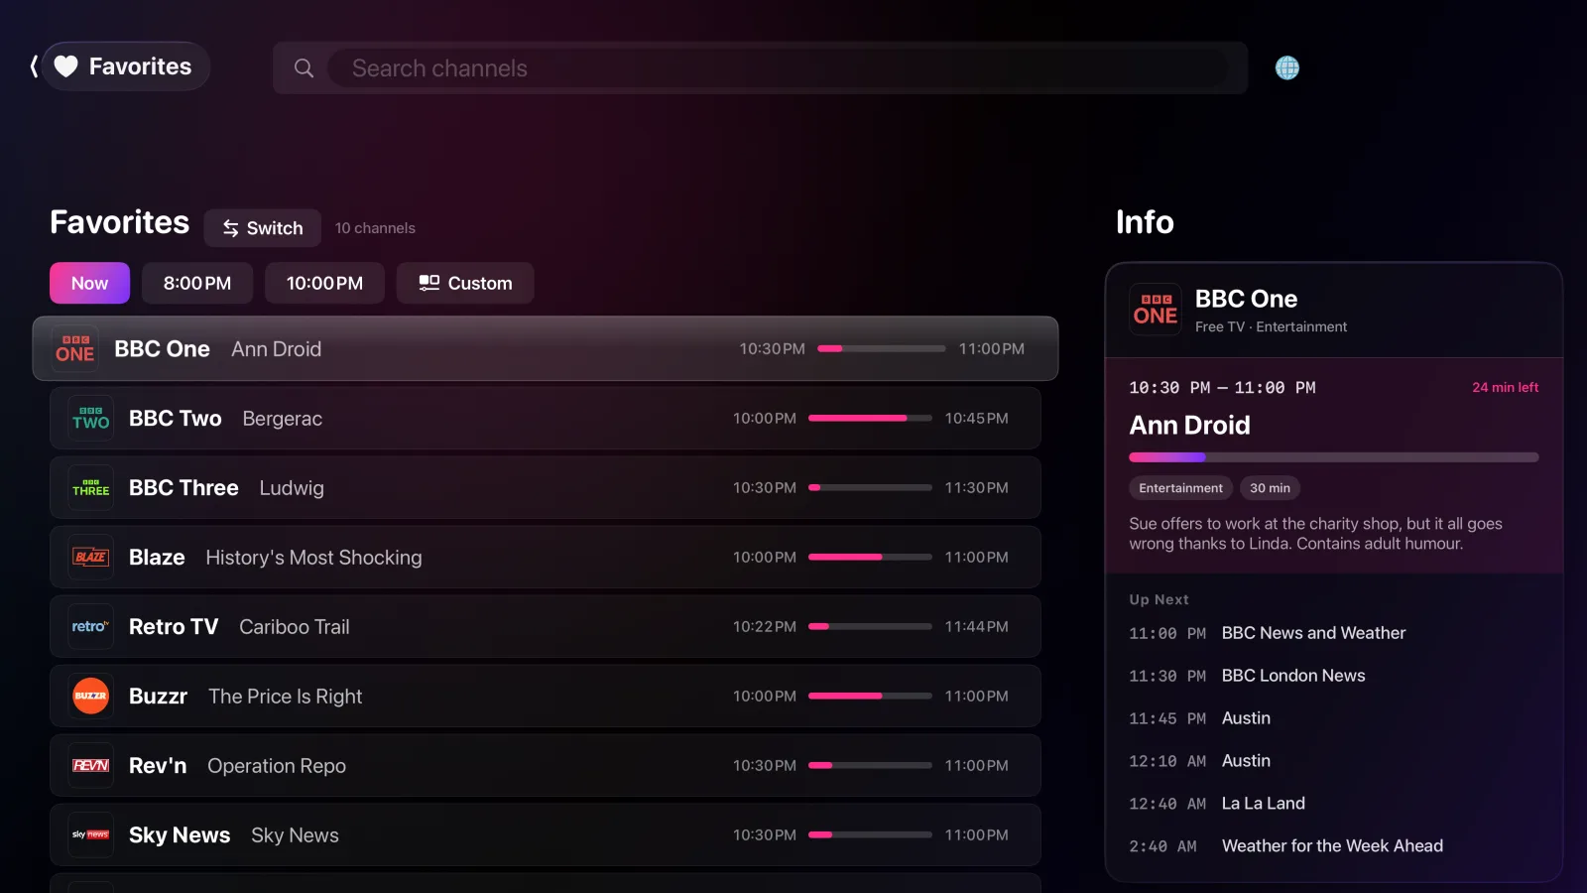Click the Blaze 11:00PM end time

(976, 558)
